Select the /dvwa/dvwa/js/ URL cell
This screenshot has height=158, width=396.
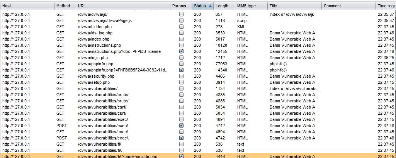tap(93, 14)
